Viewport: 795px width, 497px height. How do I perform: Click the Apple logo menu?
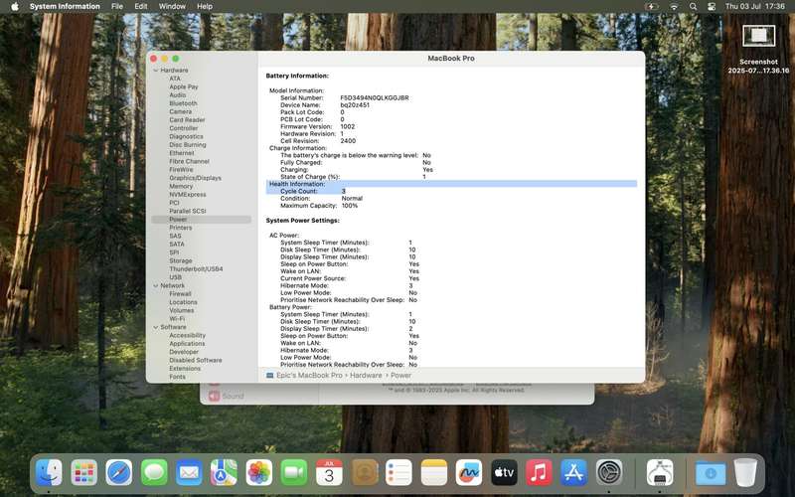pos(15,6)
